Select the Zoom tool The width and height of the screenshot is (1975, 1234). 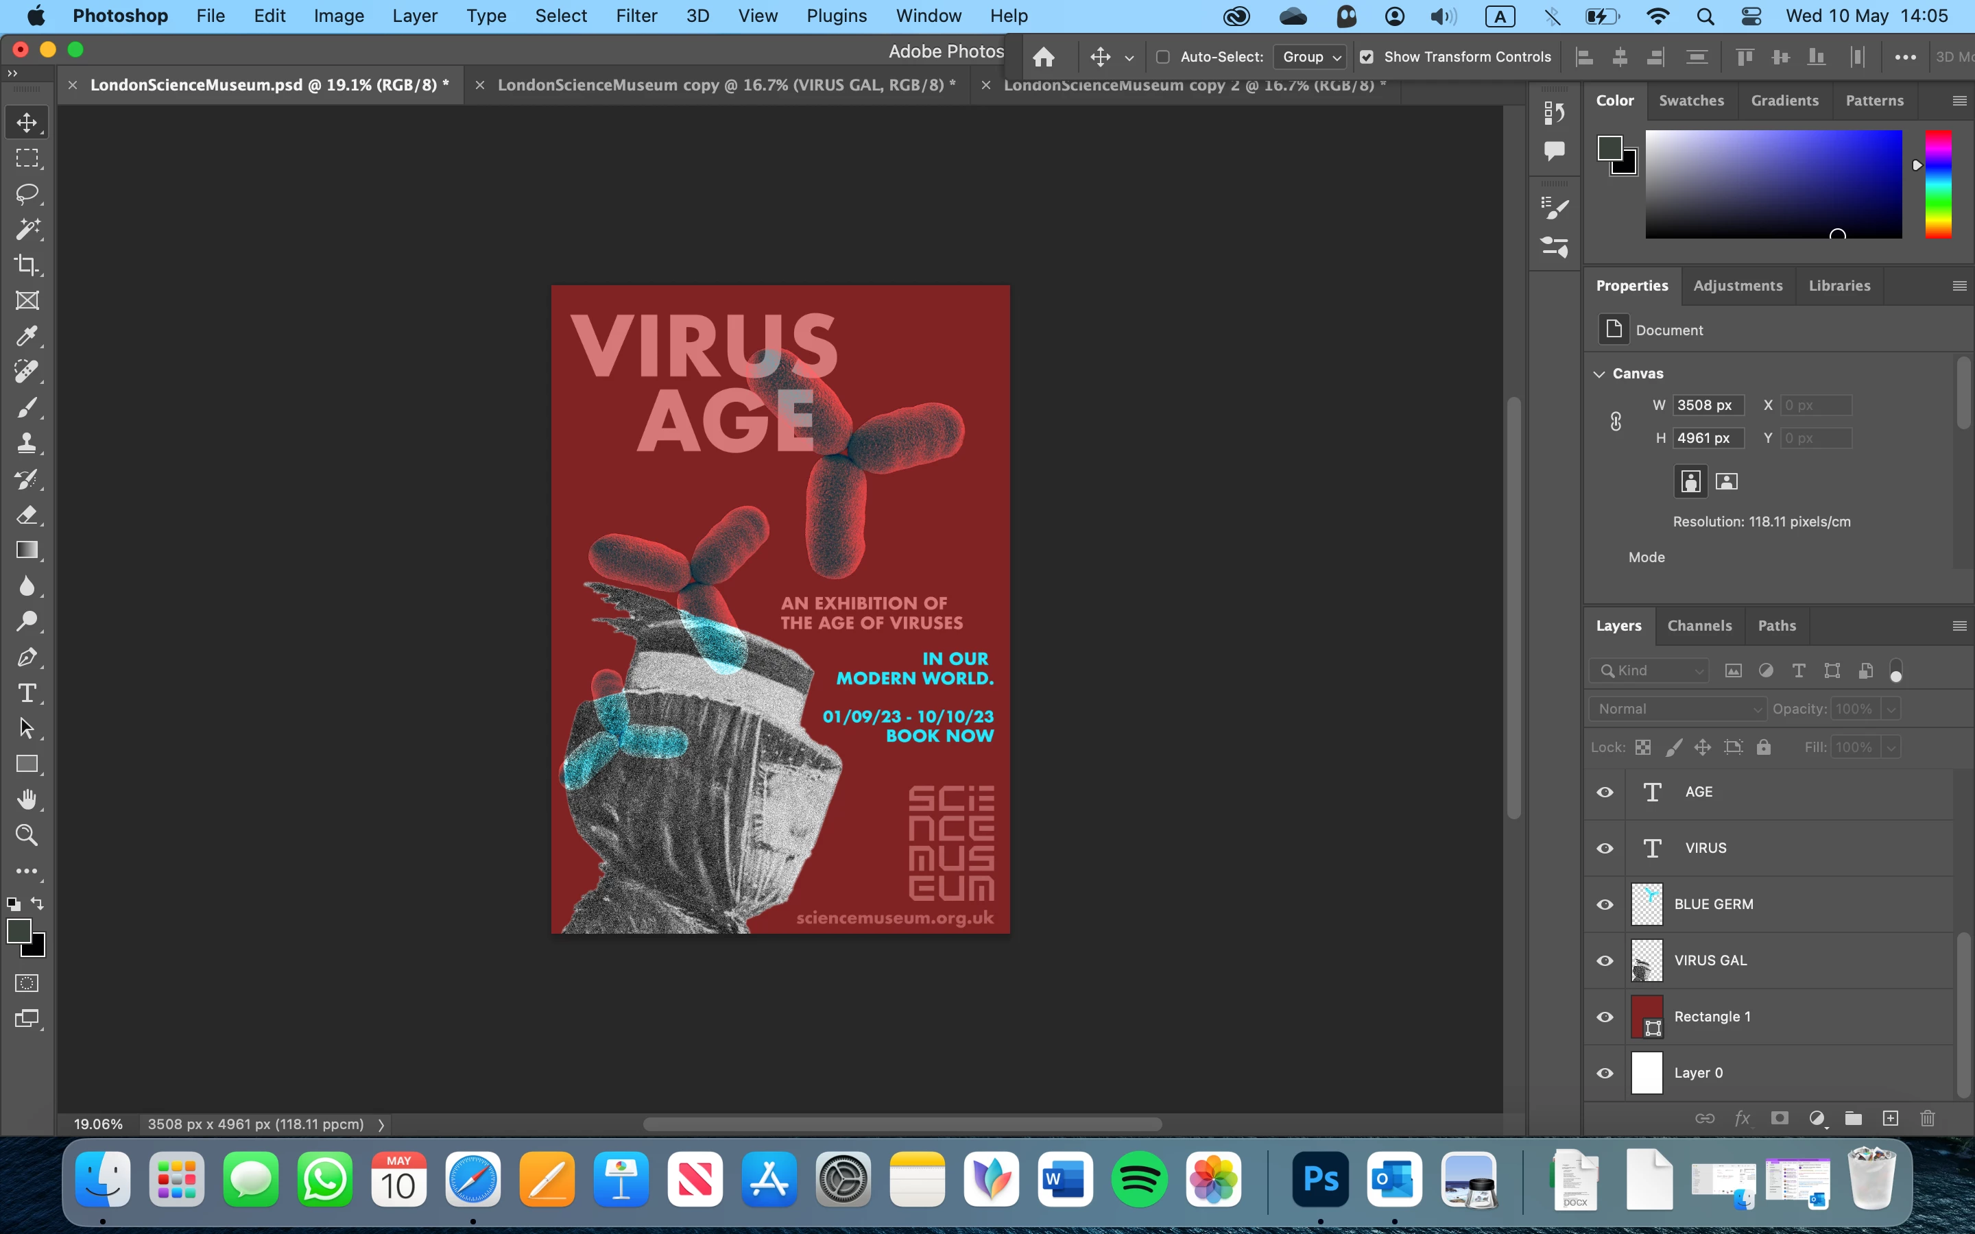pyautogui.click(x=27, y=835)
